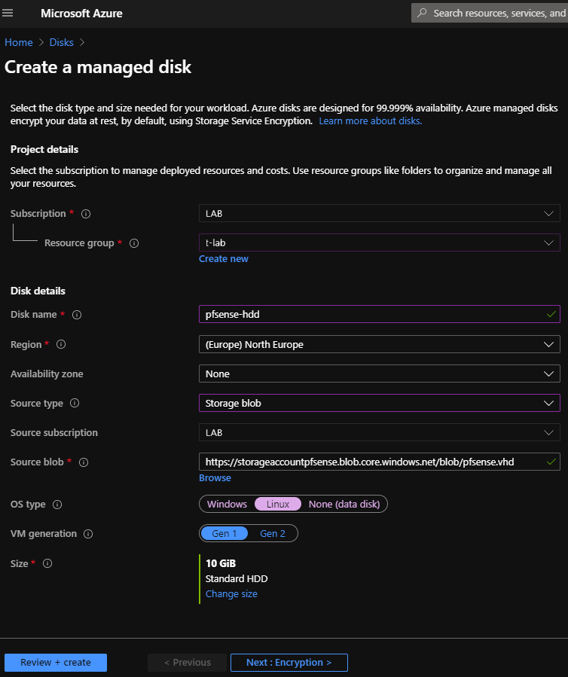Navigate to Disks breadcrumb

pos(62,42)
